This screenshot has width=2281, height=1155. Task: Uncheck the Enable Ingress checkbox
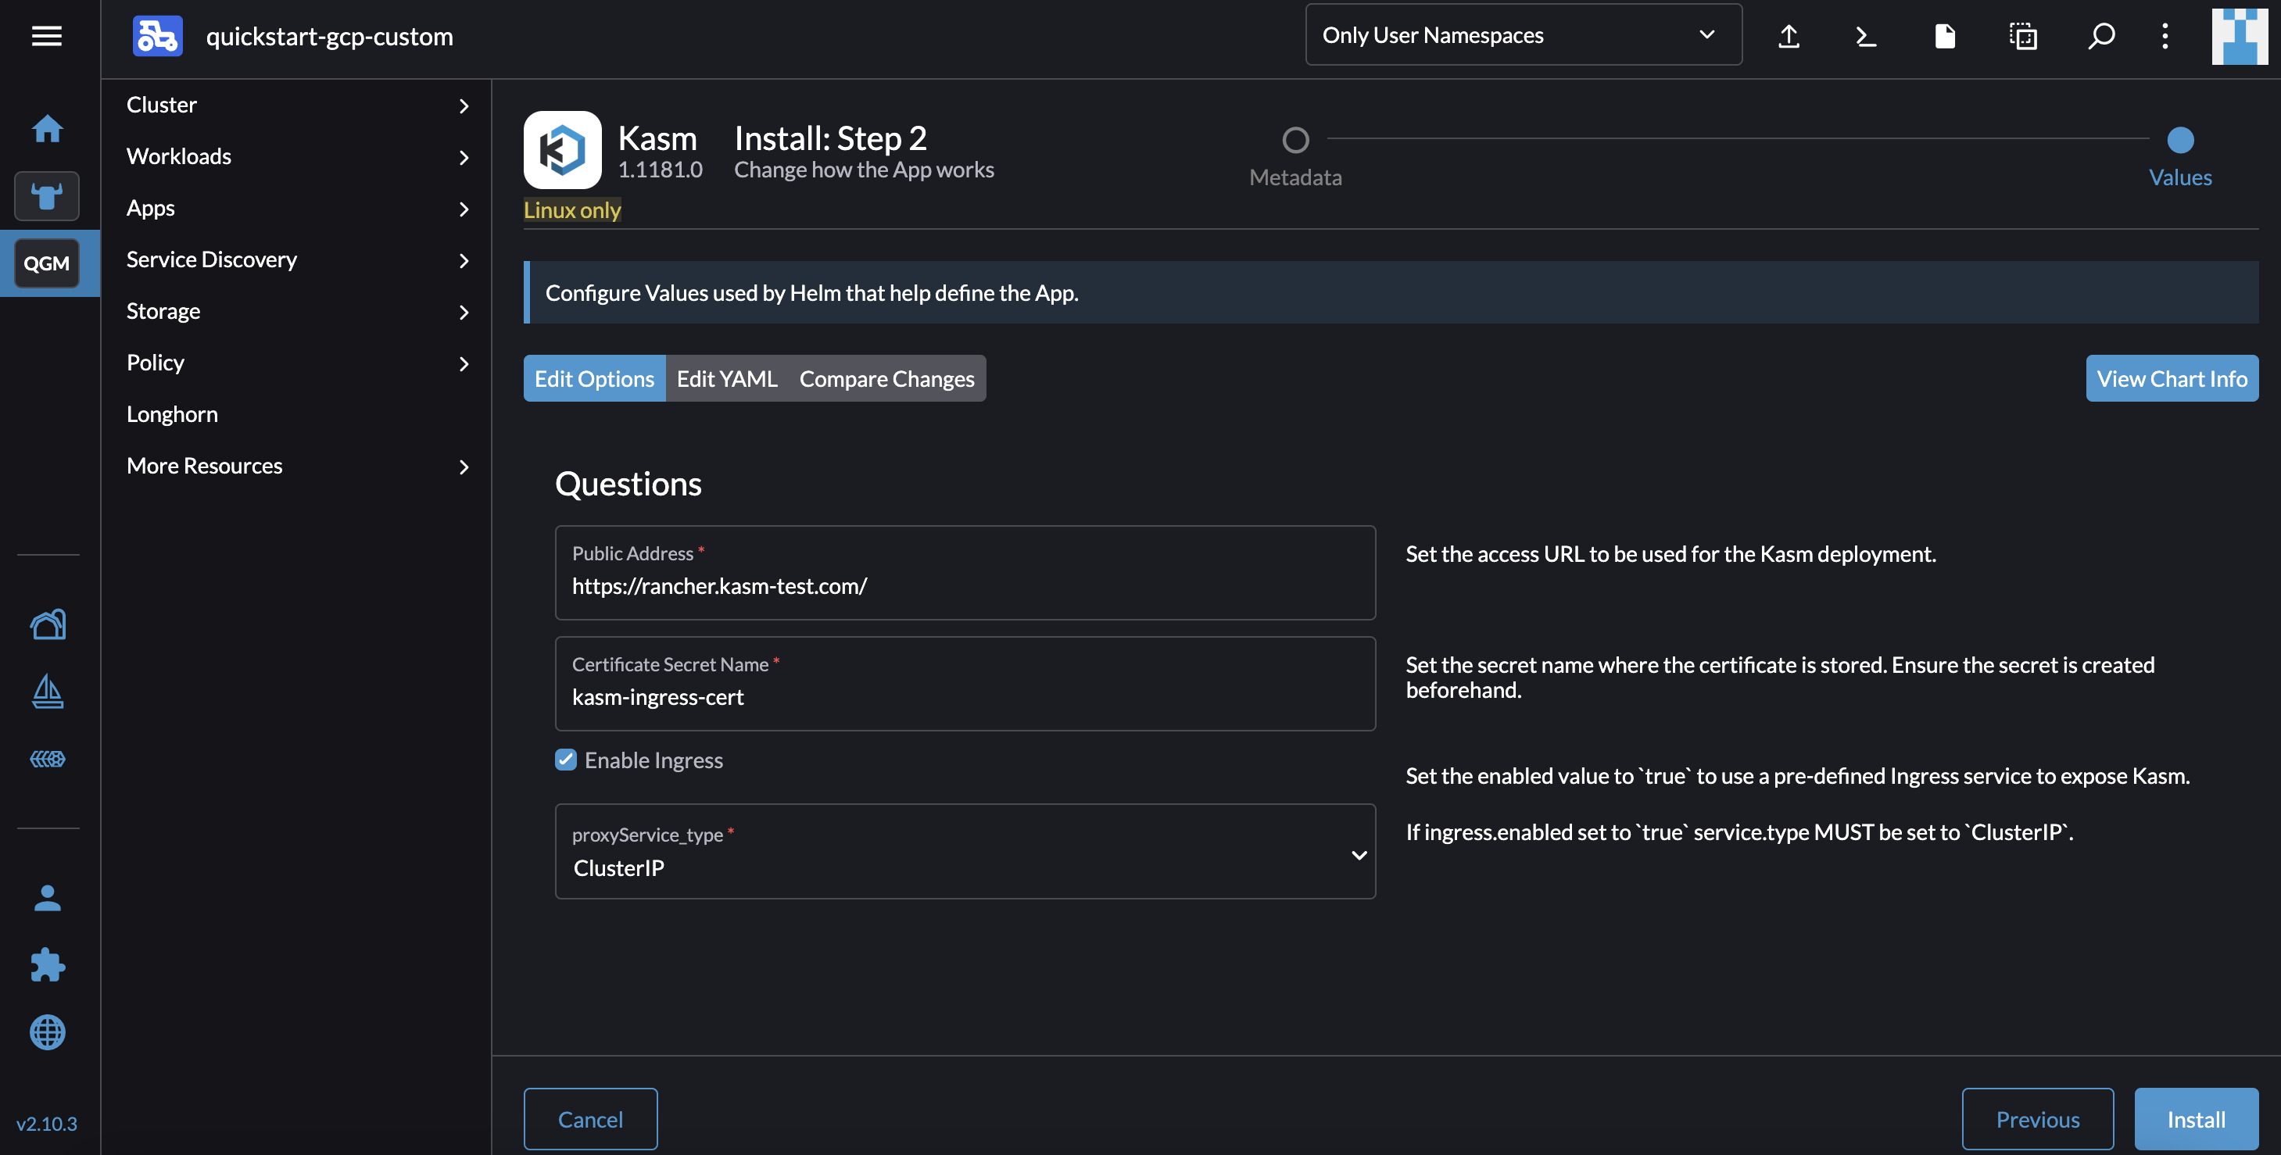pos(566,760)
